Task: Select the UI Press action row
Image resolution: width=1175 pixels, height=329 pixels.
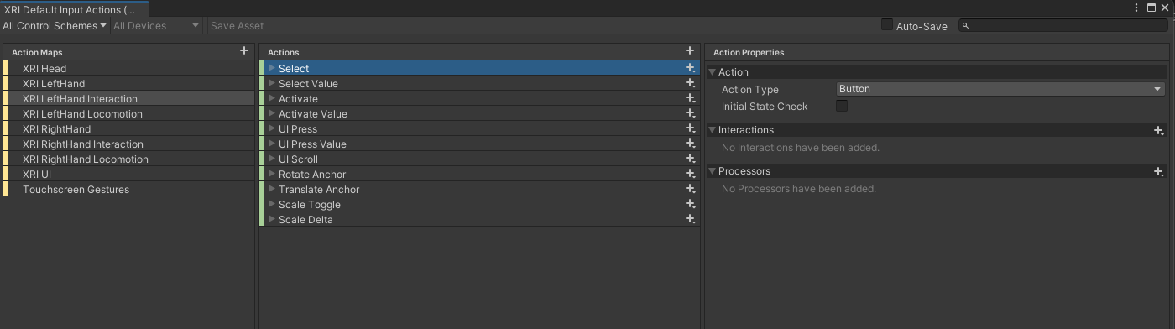Action: (479, 128)
